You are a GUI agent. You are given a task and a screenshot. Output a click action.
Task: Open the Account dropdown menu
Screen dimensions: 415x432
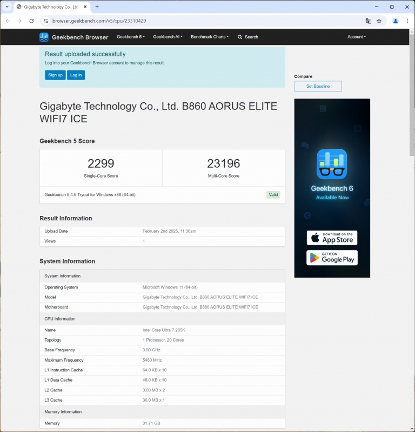(357, 37)
